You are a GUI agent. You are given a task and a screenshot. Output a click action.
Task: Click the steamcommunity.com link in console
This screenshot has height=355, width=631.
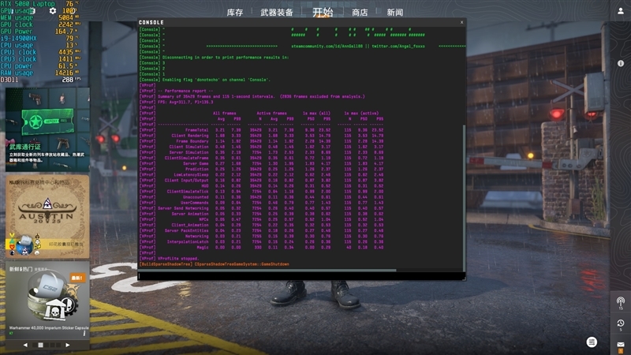[x=327, y=47]
